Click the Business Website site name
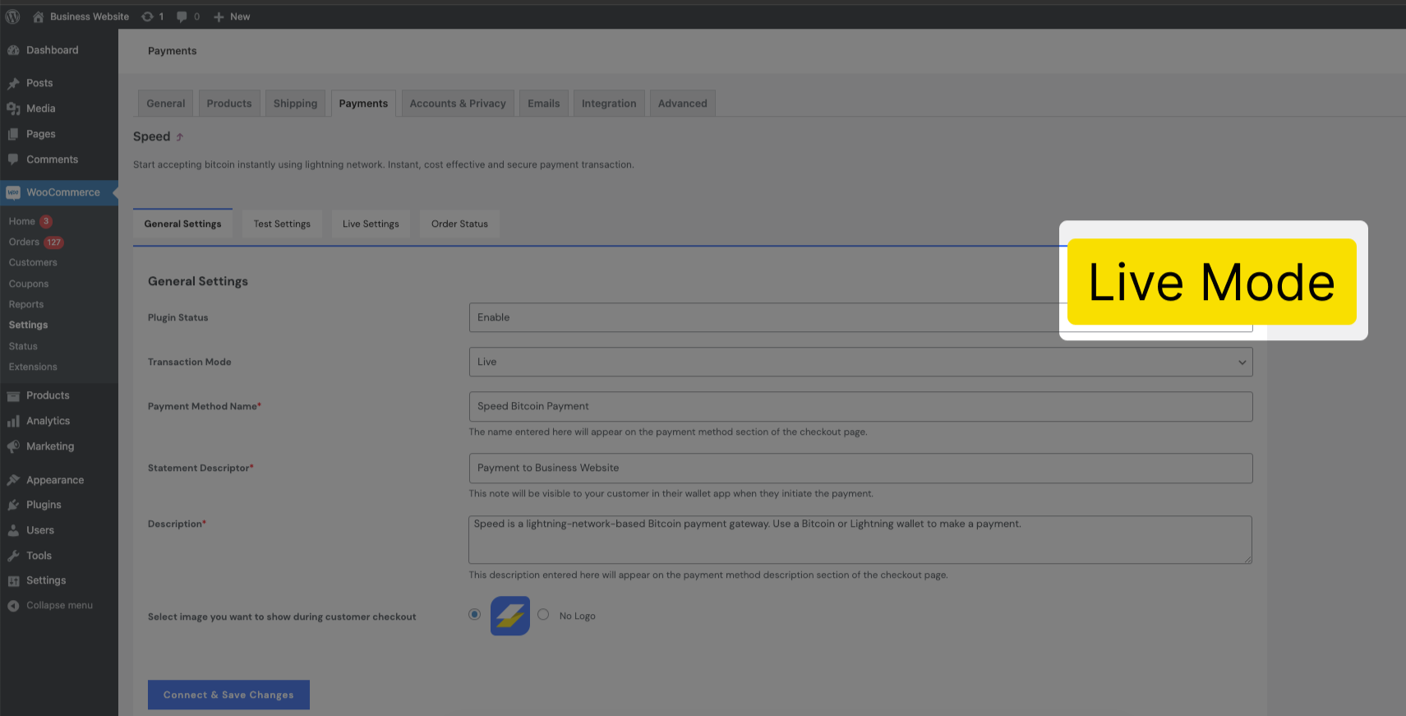 (x=90, y=16)
